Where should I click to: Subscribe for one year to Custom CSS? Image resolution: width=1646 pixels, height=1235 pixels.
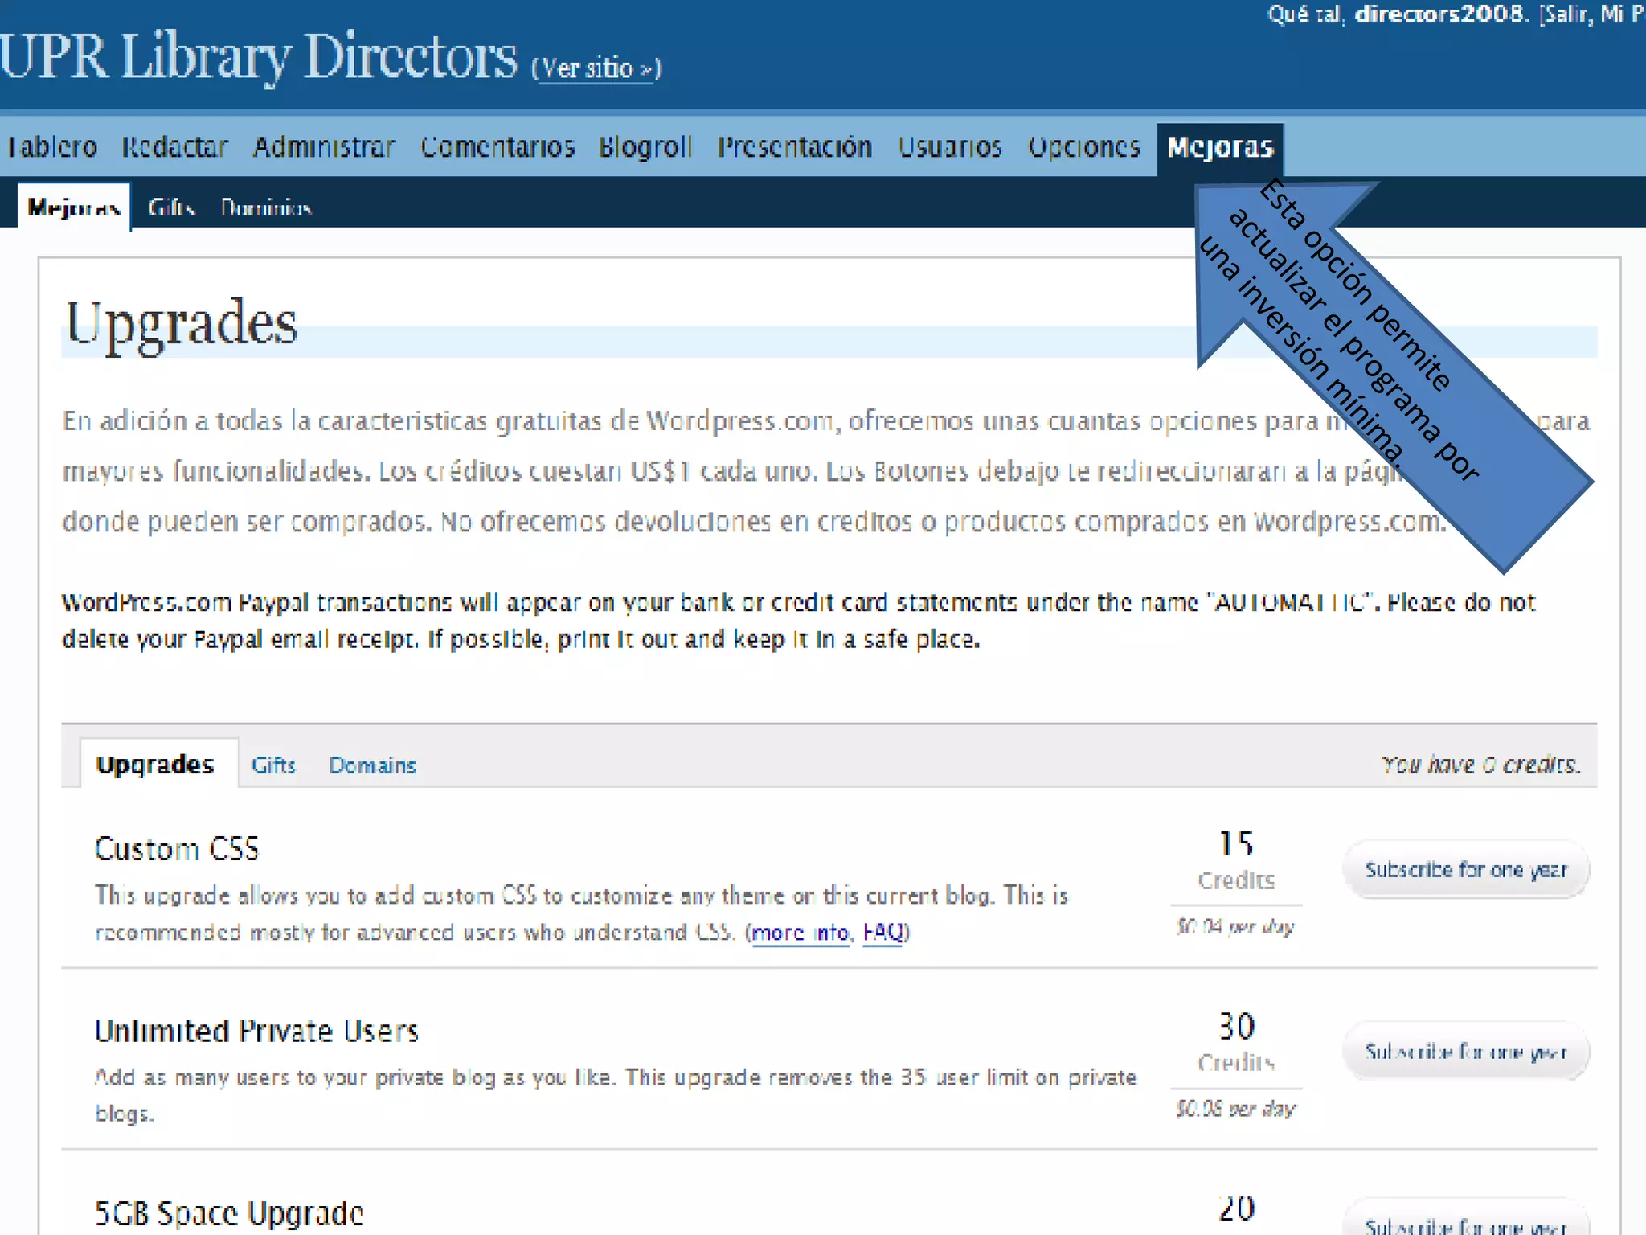point(1466,869)
